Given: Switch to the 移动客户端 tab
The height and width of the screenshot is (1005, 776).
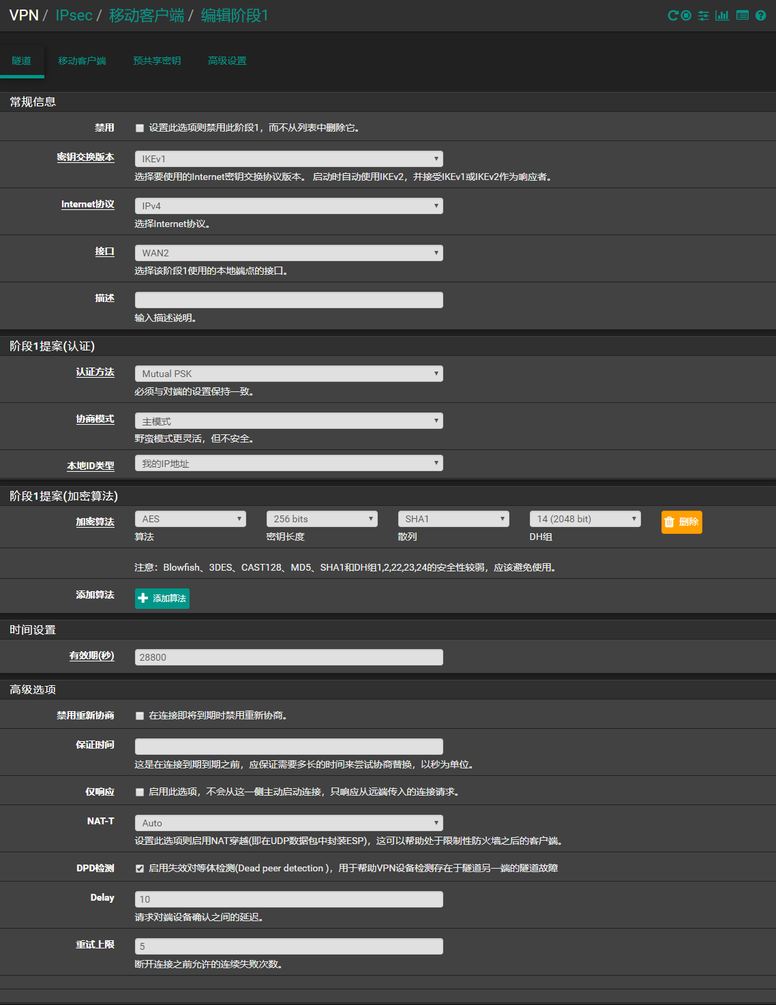Looking at the screenshot, I should click(x=82, y=61).
